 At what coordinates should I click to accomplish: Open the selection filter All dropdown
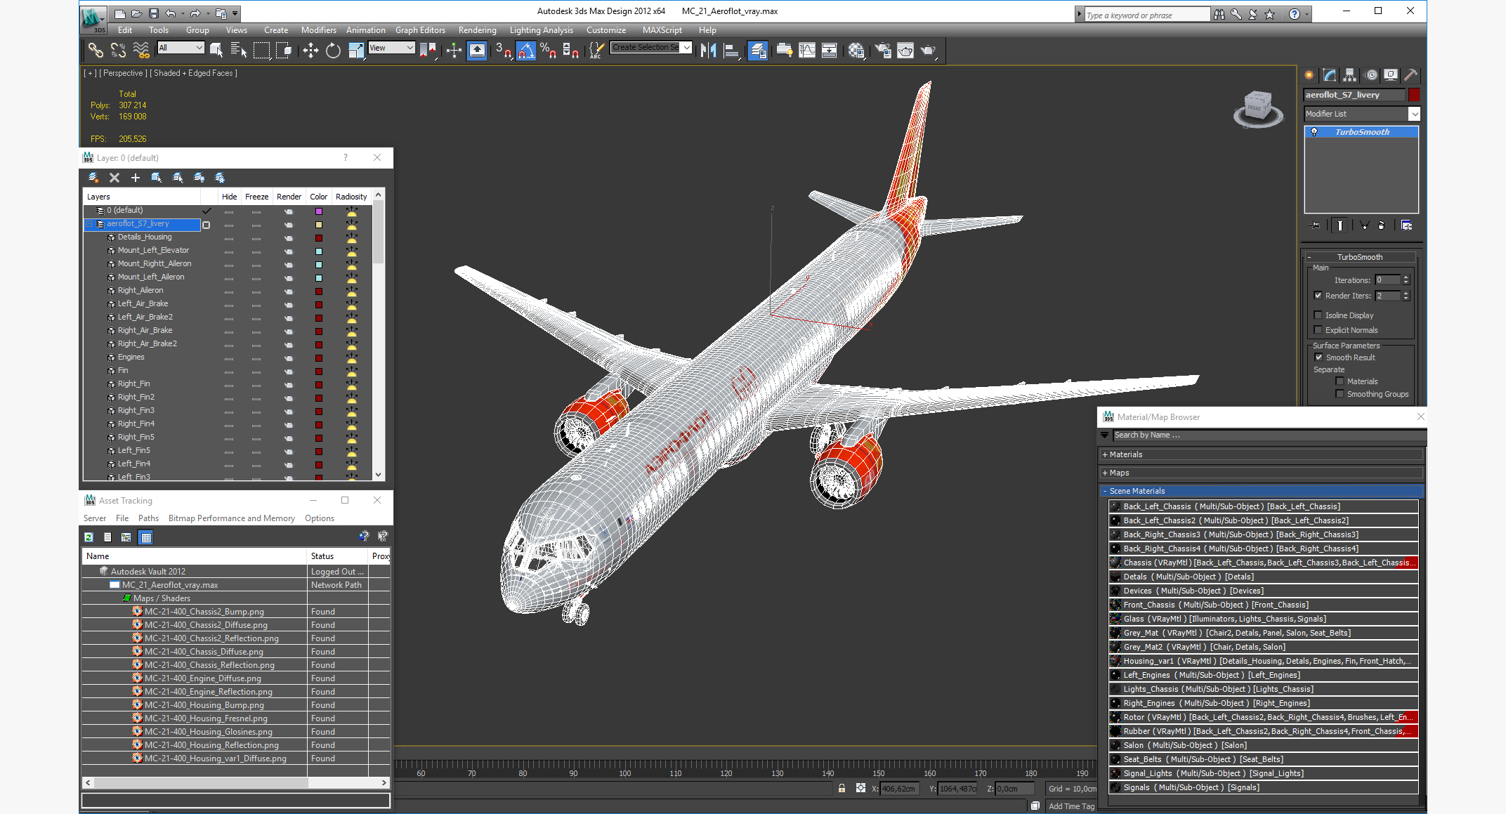[x=181, y=48]
